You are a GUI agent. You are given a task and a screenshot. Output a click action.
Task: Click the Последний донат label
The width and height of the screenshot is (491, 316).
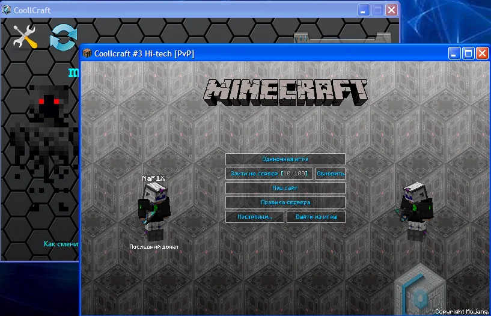154,247
